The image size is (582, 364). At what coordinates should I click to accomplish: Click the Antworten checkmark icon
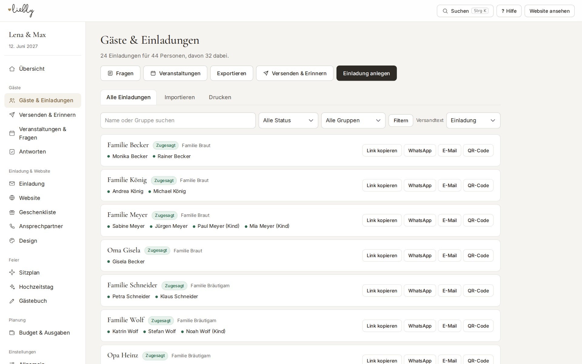12,152
